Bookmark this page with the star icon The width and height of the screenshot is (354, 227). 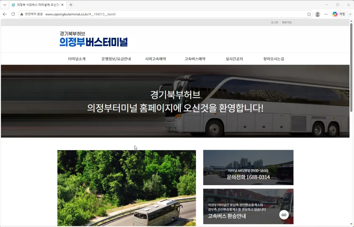pos(309,14)
